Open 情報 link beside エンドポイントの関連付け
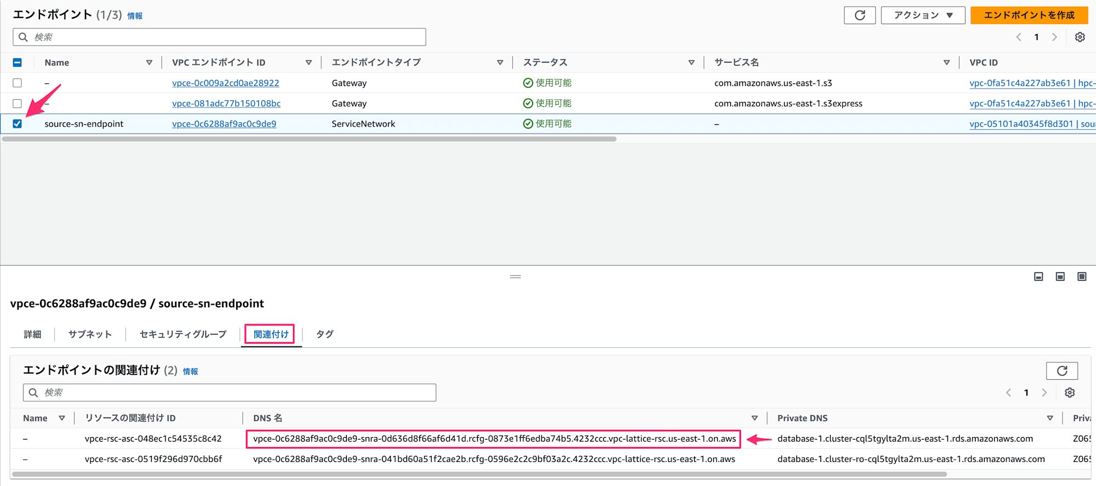 (x=190, y=371)
